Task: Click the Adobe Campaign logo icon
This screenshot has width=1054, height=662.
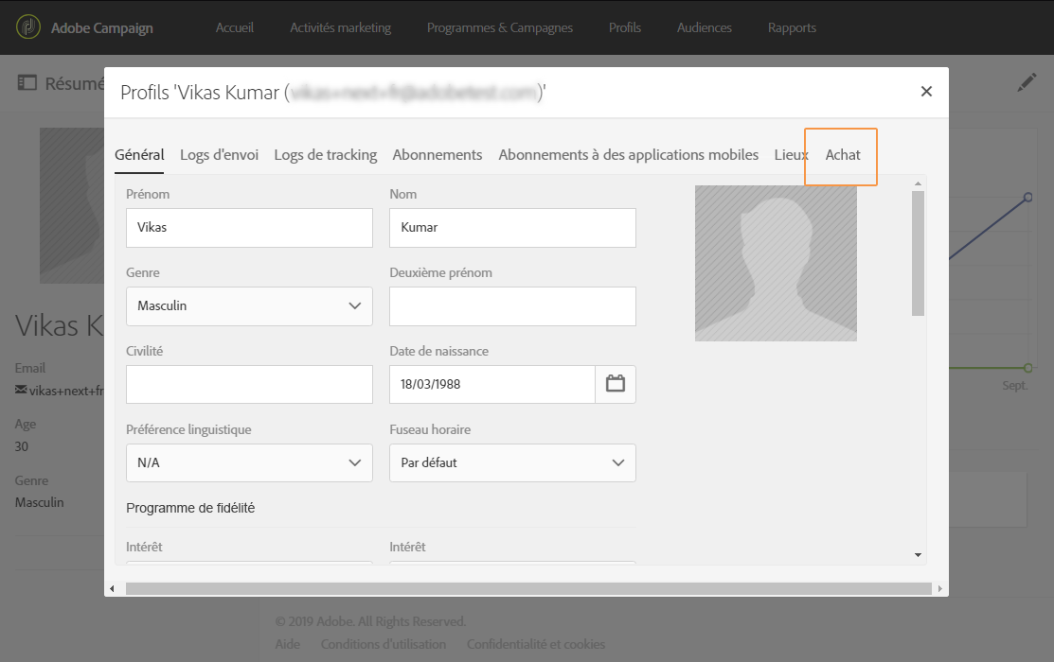Action: point(29,27)
